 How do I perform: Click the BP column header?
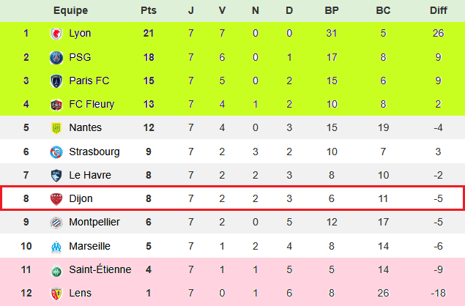click(331, 10)
